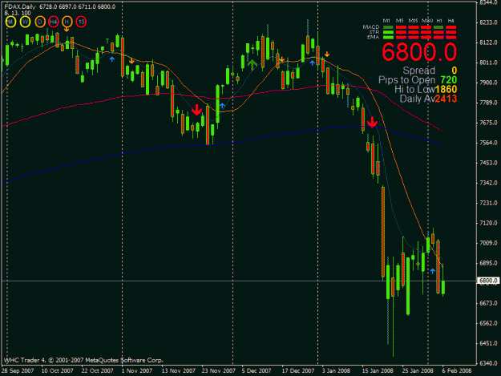Click the FDAX,Daily chart title text
501x376 pixels.
click(x=20, y=6)
